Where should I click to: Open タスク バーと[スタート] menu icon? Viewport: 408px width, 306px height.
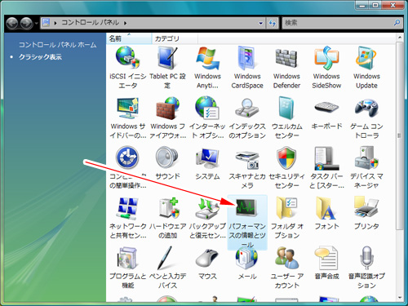[x=326, y=158]
